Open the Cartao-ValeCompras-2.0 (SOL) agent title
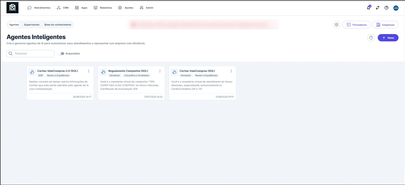The width and height of the screenshot is (405, 185). click(x=58, y=71)
